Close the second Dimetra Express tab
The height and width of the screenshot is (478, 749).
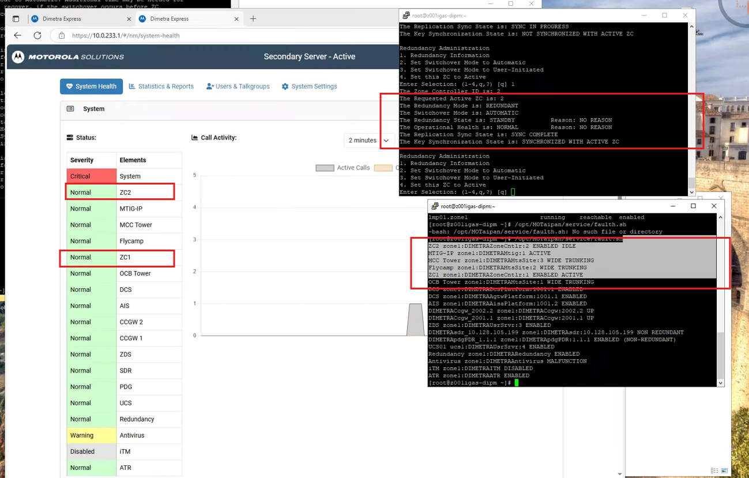236,18
